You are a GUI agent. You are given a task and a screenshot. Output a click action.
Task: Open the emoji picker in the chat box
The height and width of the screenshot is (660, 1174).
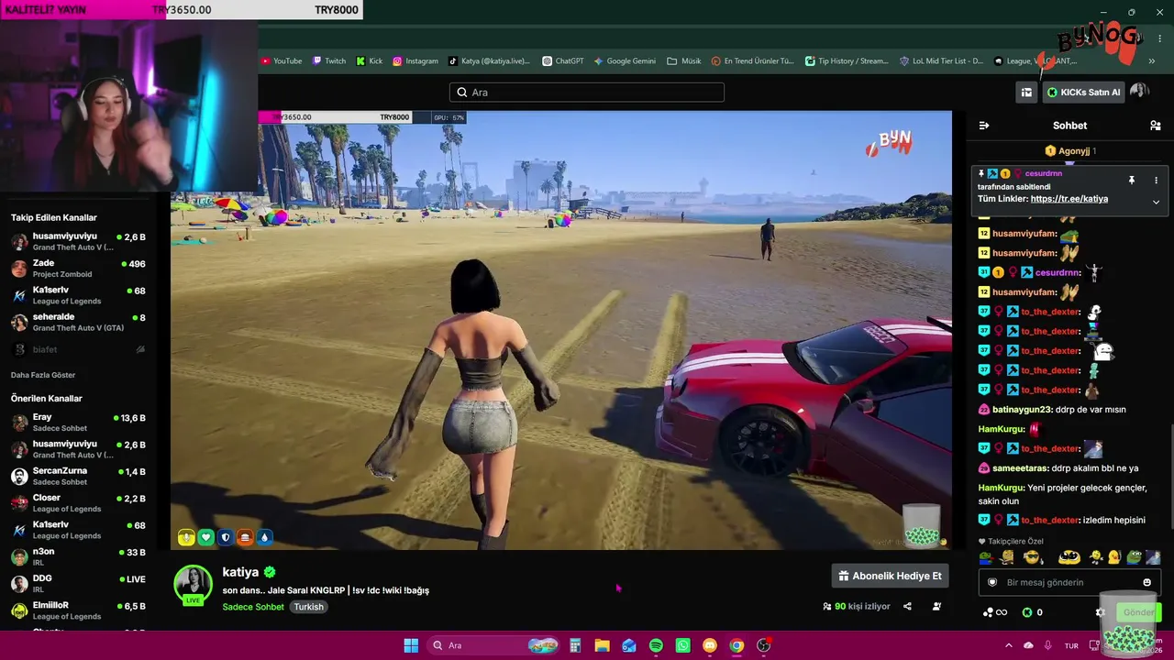coord(1146,582)
